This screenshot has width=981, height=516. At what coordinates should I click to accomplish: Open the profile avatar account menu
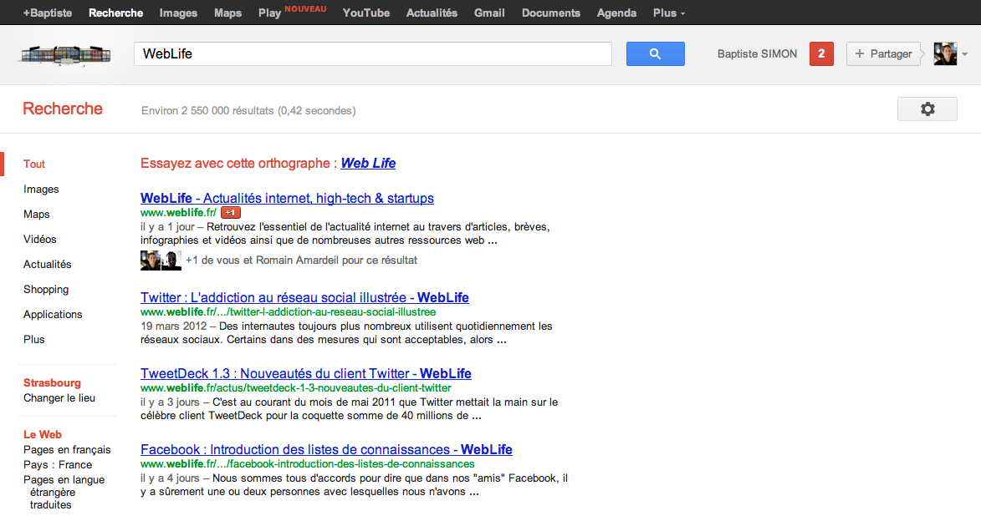(x=950, y=54)
